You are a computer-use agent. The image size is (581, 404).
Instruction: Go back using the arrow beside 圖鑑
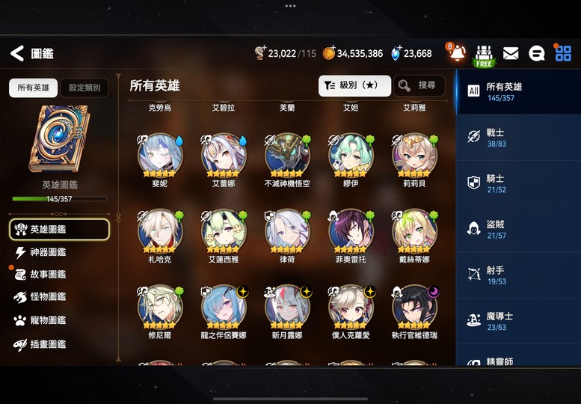[x=17, y=53]
